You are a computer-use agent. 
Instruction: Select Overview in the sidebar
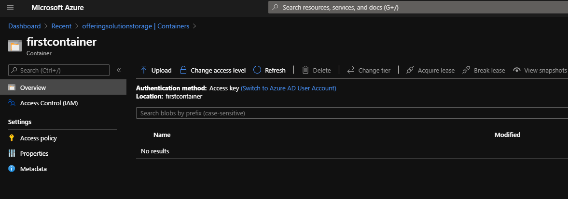[63, 87]
